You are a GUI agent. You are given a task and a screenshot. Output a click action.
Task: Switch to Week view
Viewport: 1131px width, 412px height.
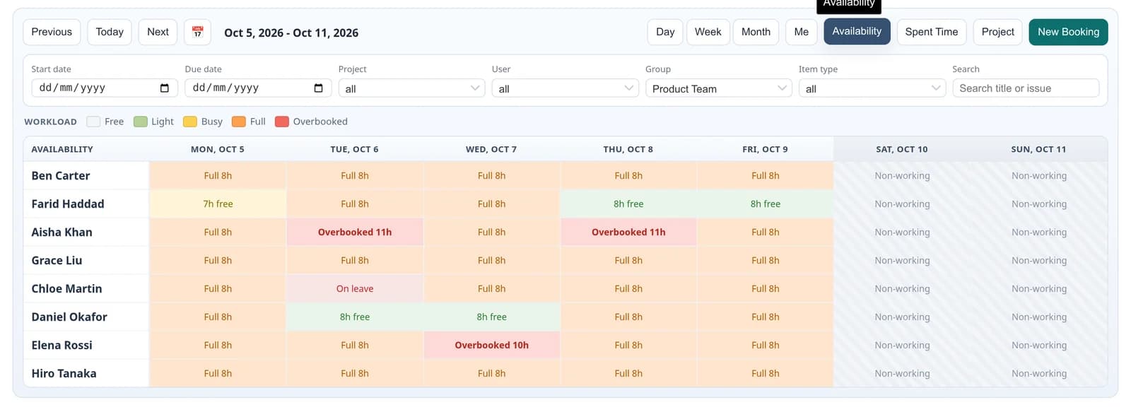click(x=708, y=32)
